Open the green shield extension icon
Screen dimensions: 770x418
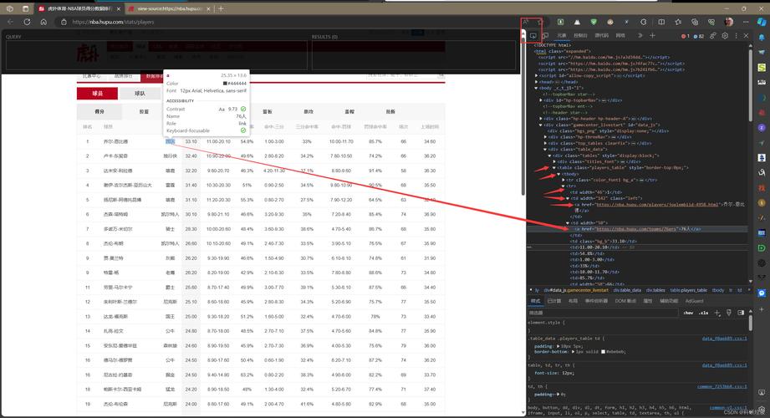pos(594,22)
